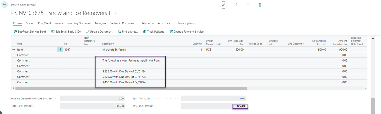Click the PCS unit of measure cell
Viewport: 381px width, 114px height.
tap(208, 50)
